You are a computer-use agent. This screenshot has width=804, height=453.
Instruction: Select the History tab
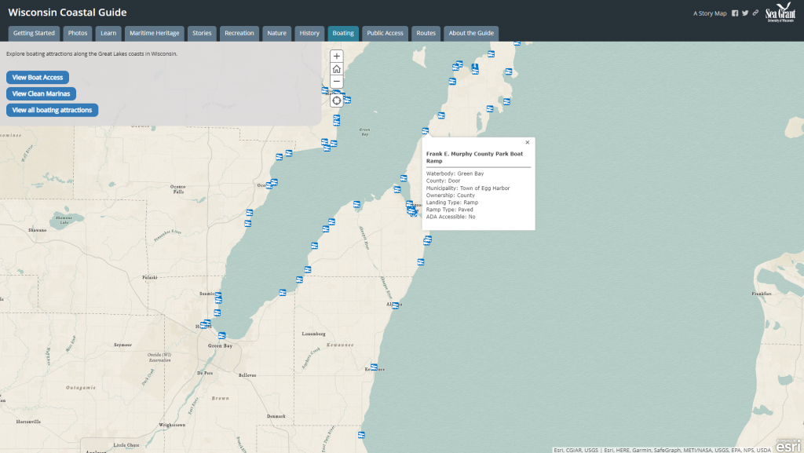309,33
